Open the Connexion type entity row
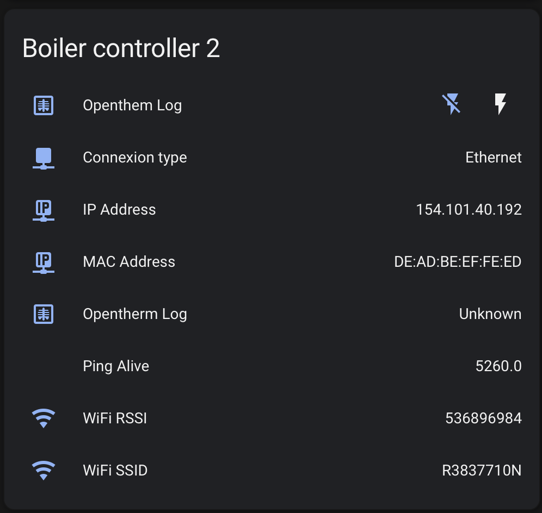The width and height of the screenshot is (542, 513). (x=135, y=158)
